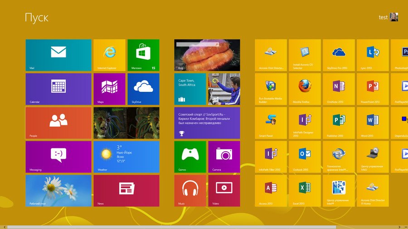
Task: Launch Internet Explorer tile
Action: [109, 55]
